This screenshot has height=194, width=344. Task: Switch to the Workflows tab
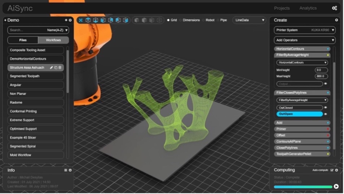53,40
